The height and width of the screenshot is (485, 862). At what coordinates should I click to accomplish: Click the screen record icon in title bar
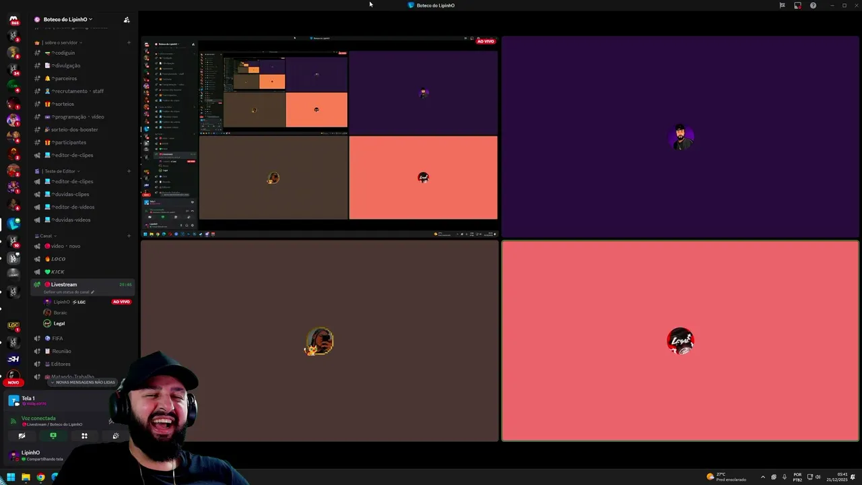(x=797, y=5)
